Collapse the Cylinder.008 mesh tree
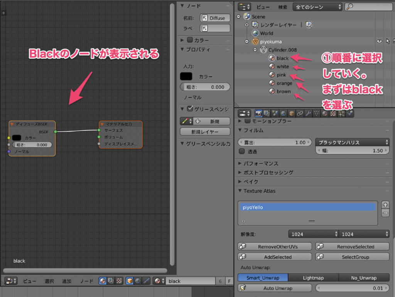The width and height of the screenshot is (395, 297). tap(255, 50)
